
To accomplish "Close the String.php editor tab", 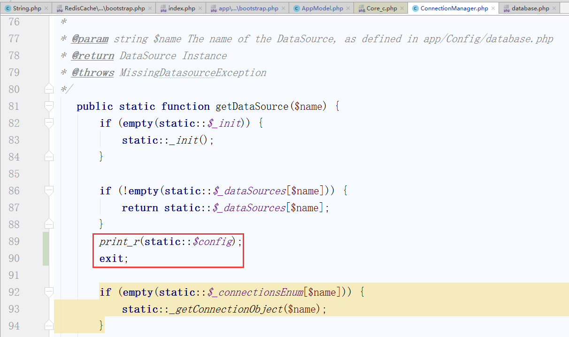I will [47, 8].
